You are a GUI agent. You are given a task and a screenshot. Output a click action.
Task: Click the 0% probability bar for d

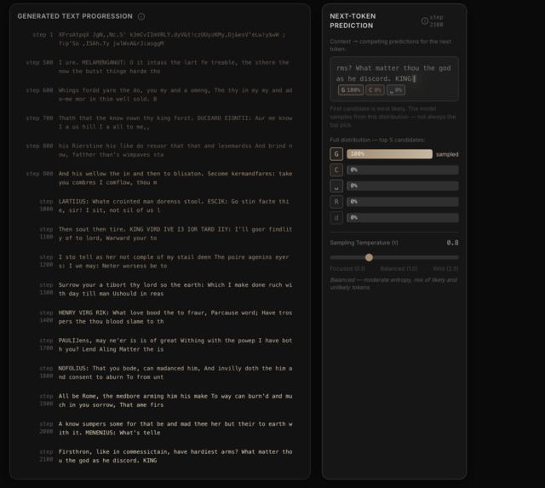[403, 217]
